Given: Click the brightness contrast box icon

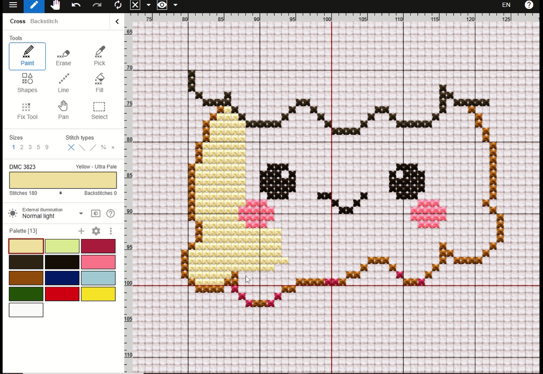Looking at the screenshot, I should pyautogui.click(x=96, y=213).
